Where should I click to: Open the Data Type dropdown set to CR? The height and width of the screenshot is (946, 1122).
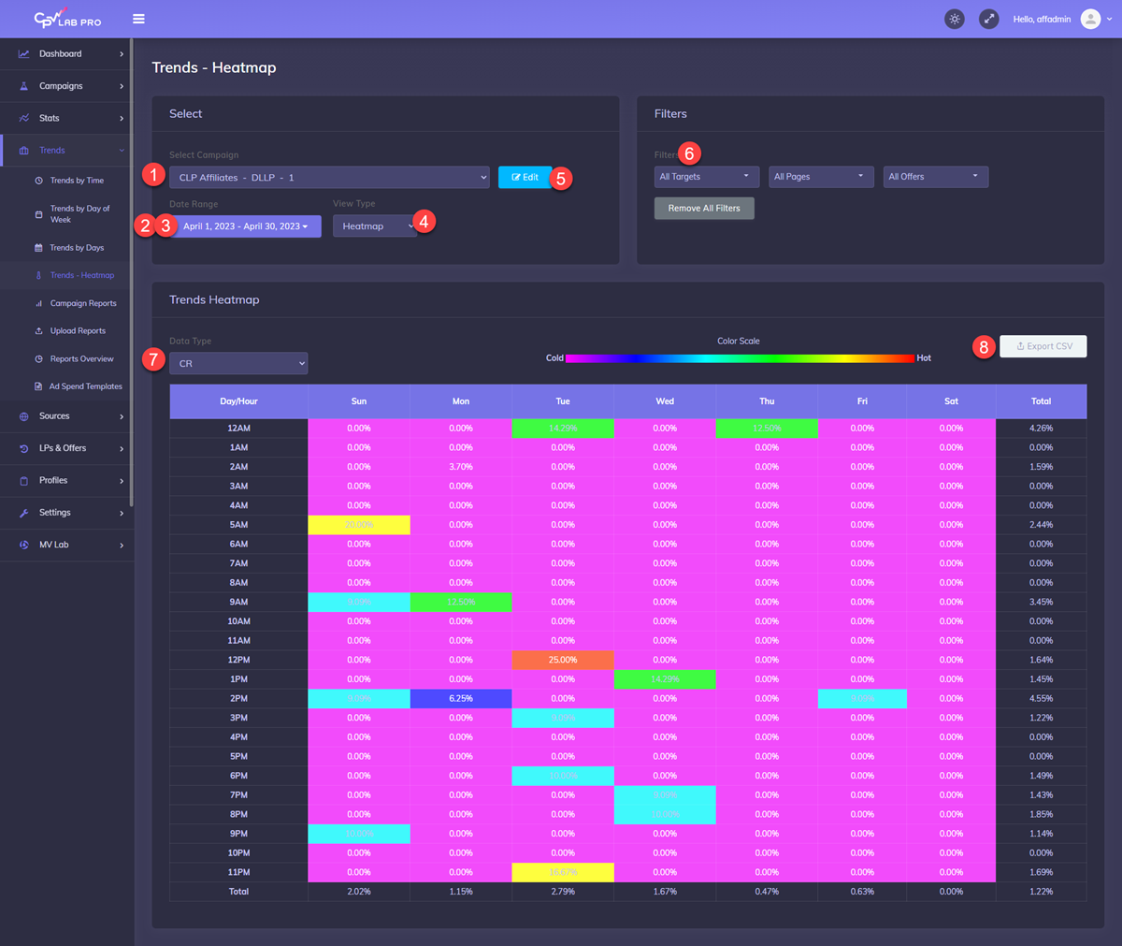coord(238,362)
